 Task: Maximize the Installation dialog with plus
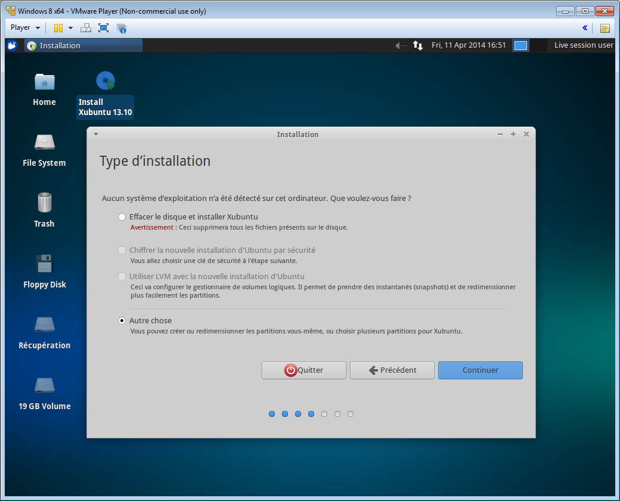513,134
